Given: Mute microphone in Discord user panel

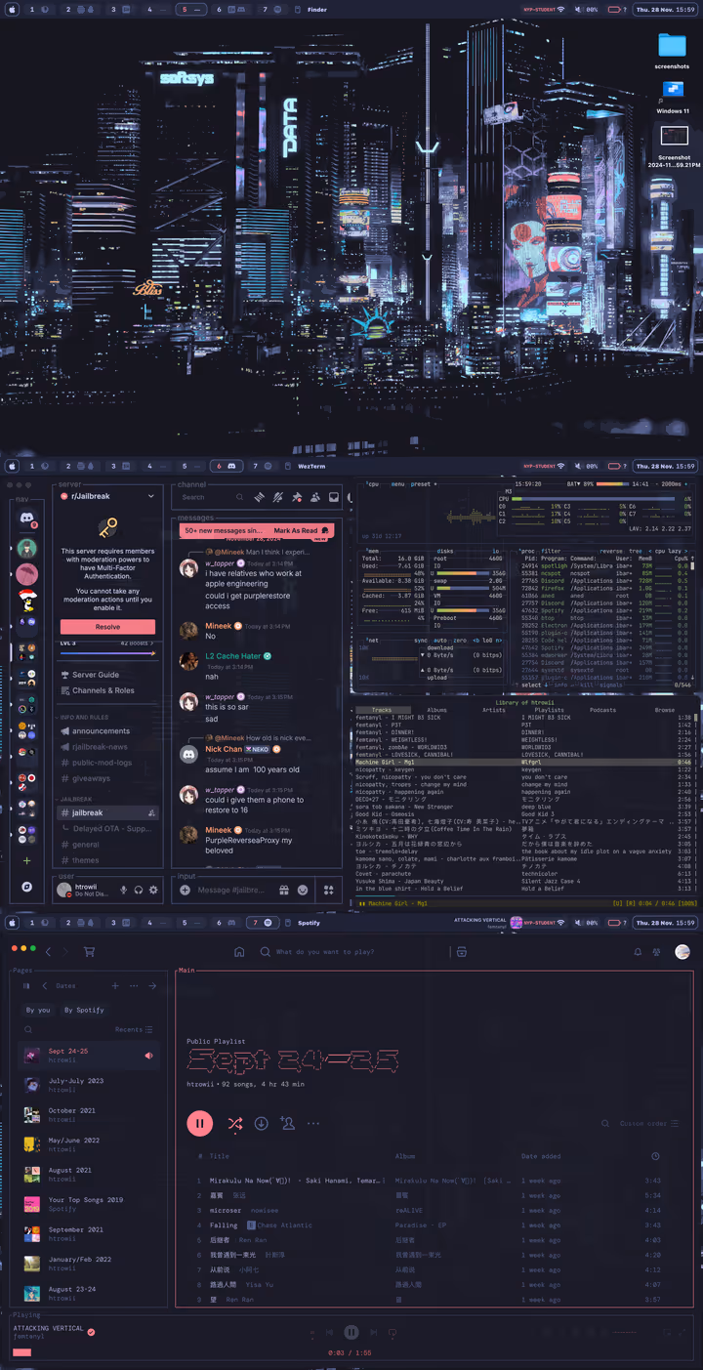Looking at the screenshot, I should tap(123, 890).
